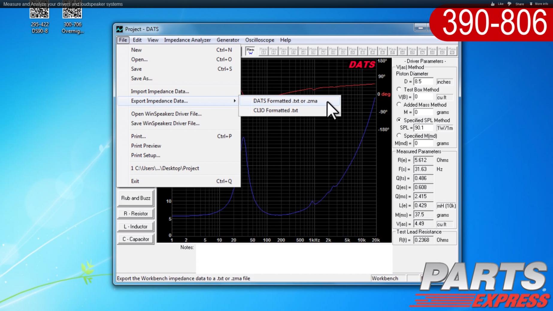Viewport: 553px width, 311px height.
Task: Click the Share link at top
Action: pos(519,4)
